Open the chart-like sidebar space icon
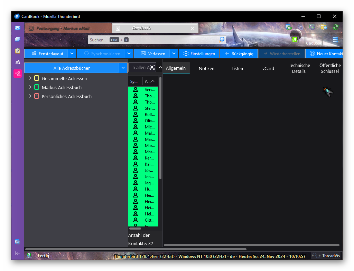354x271 pixels. (18, 62)
